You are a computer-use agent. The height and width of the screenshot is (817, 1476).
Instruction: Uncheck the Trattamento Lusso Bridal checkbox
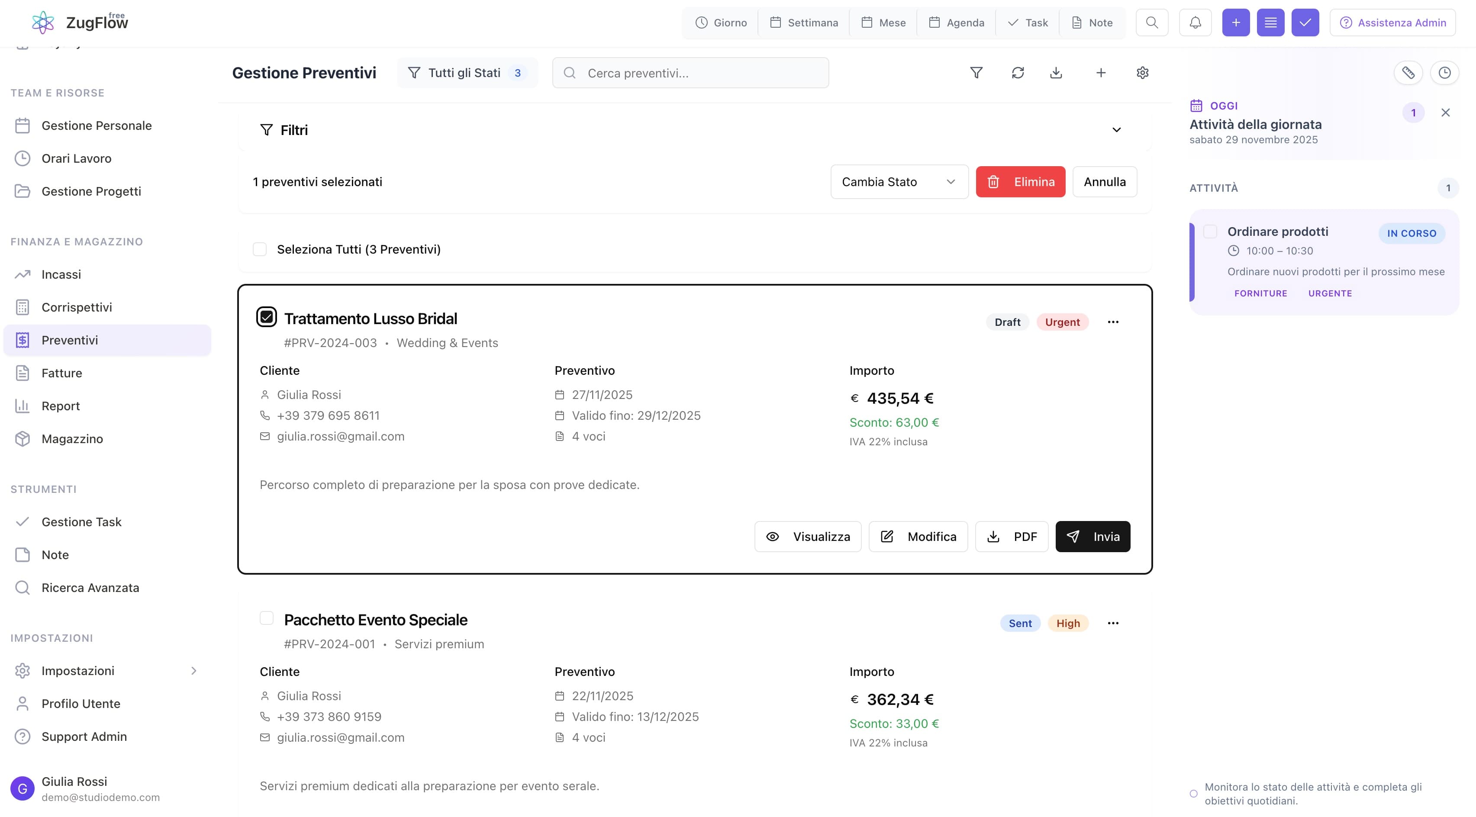click(x=267, y=317)
